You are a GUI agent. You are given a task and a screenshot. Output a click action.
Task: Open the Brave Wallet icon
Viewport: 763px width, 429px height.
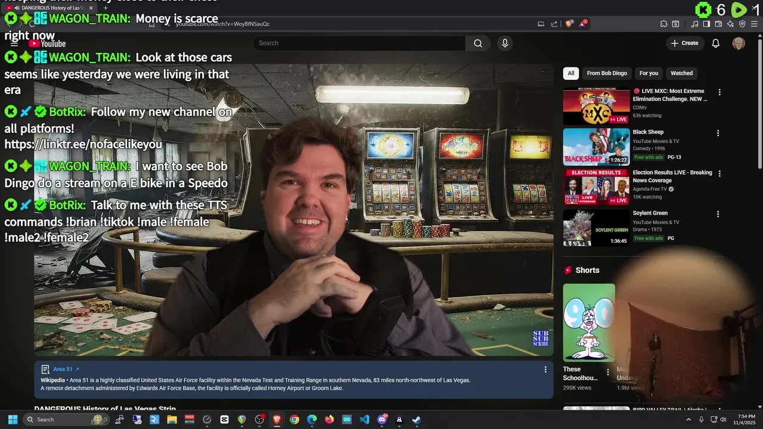[x=718, y=24]
